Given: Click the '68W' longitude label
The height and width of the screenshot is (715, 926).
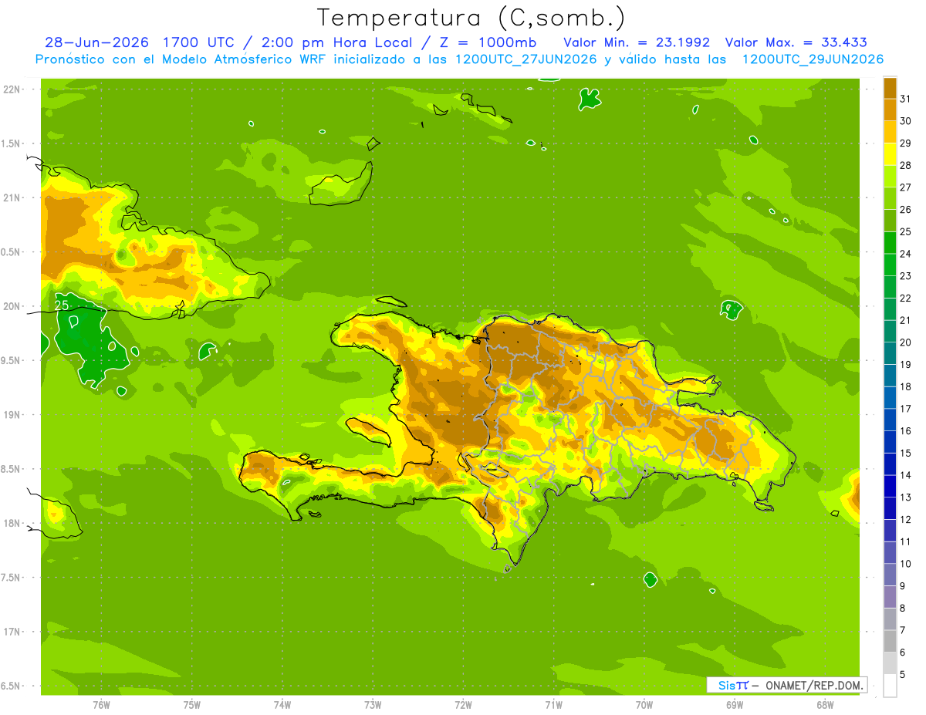Looking at the screenshot, I should (825, 704).
